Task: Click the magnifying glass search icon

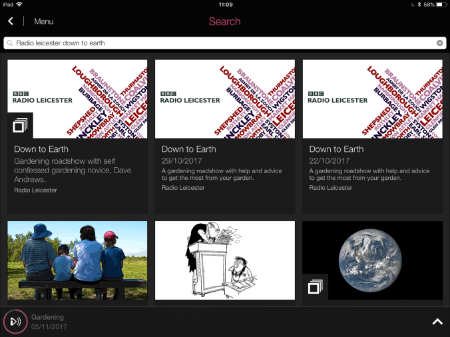Action: [10, 43]
